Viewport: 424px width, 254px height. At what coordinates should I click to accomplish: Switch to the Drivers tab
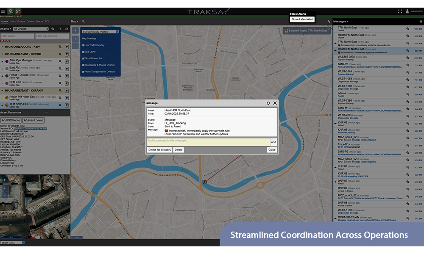(31, 21)
